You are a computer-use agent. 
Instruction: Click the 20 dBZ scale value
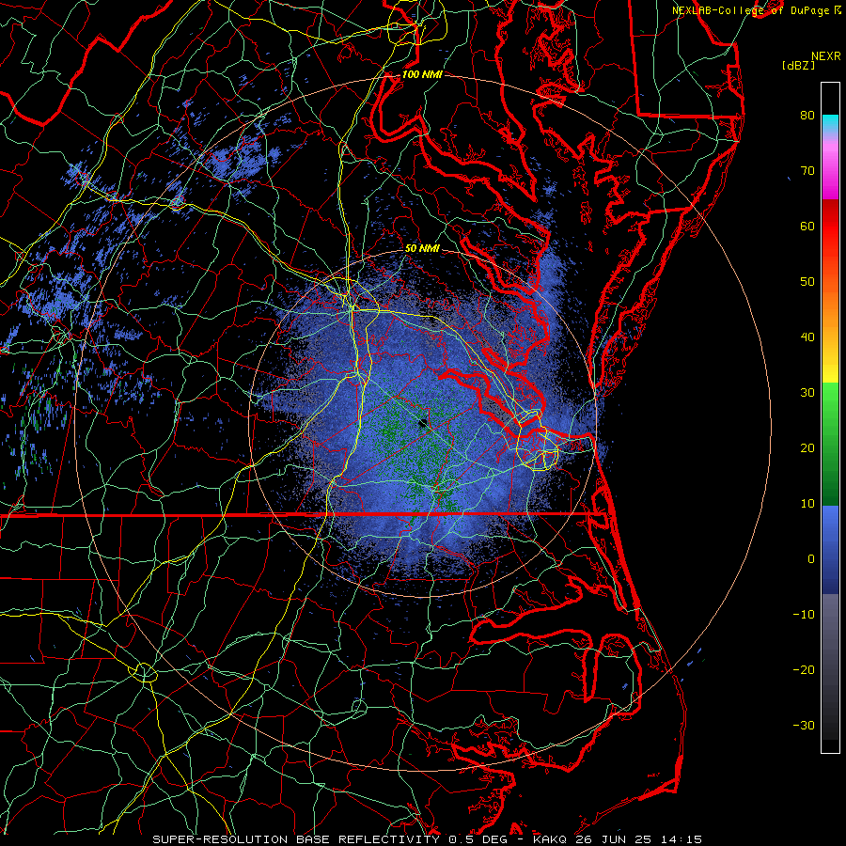(x=807, y=448)
